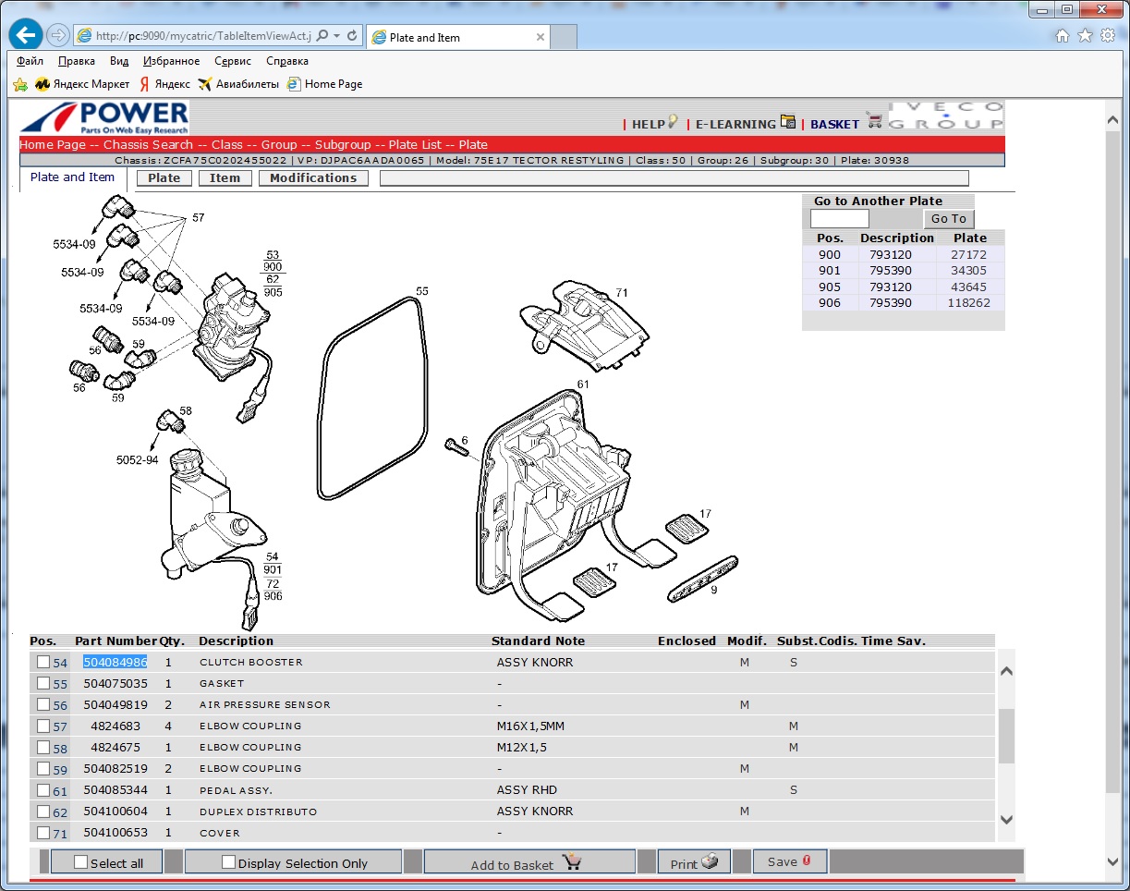The height and width of the screenshot is (891, 1130).
Task: Tick the checkbox for position 59
Action: coord(43,768)
